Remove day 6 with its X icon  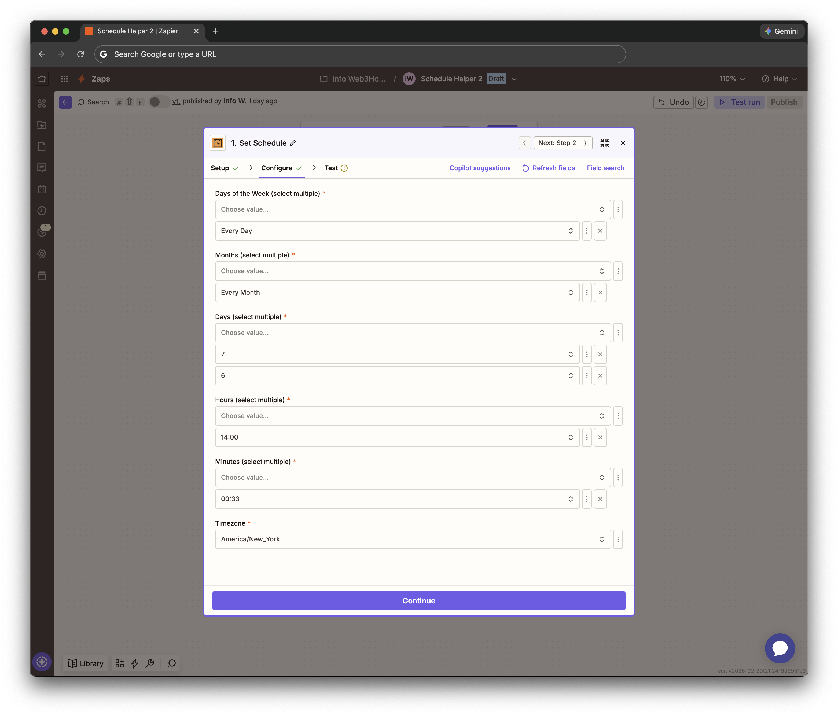coord(600,376)
